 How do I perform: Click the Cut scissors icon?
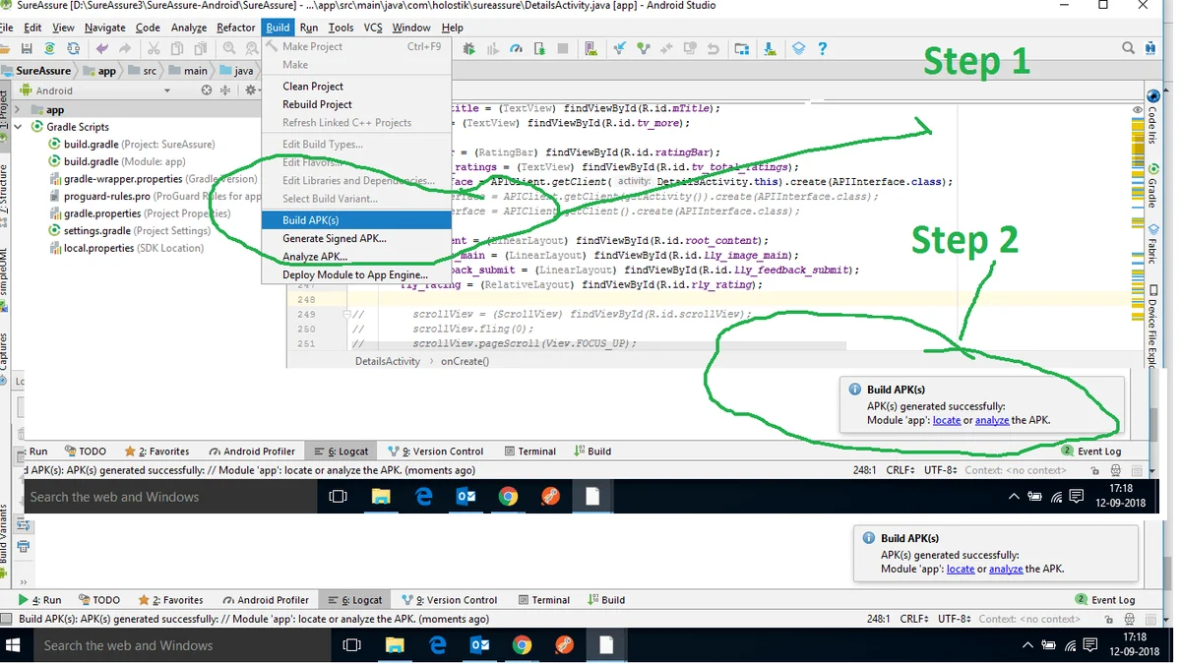tap(154, 48)
